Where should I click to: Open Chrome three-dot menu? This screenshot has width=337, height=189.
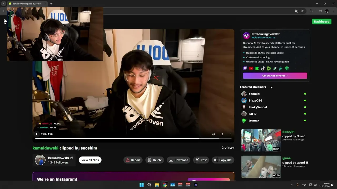point(333,11)
